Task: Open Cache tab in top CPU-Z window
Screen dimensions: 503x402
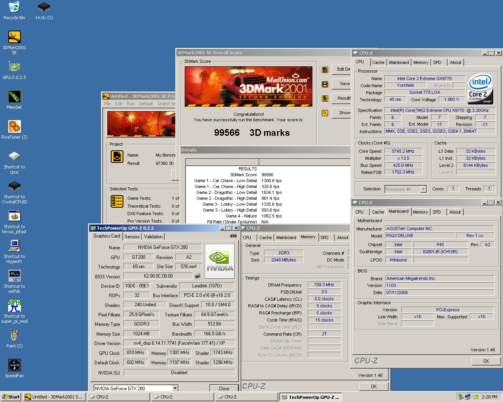Action: (x=378, y=62)
